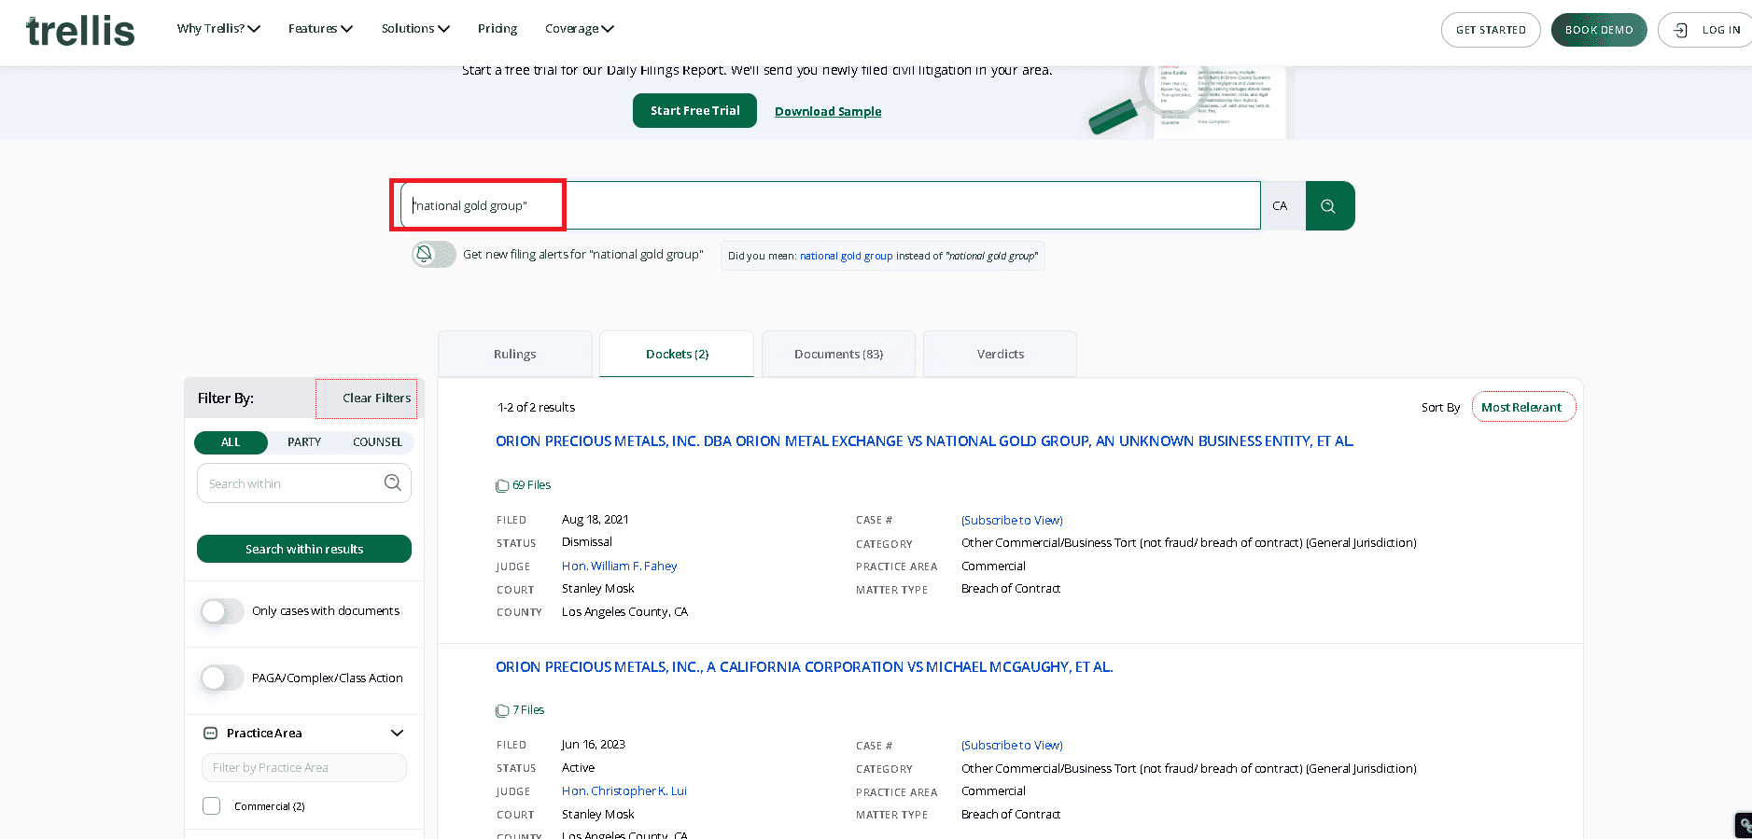
Task: Click Start Free Trial
Action: [694, 111]
